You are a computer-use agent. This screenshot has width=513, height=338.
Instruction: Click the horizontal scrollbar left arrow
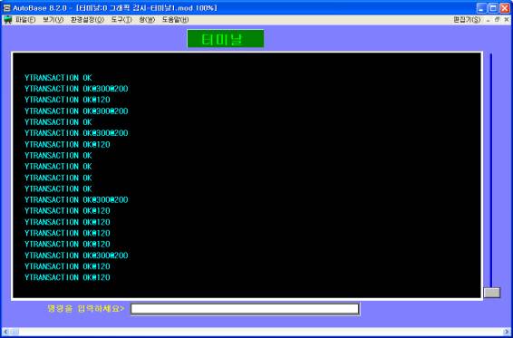(x=5, y=332)
